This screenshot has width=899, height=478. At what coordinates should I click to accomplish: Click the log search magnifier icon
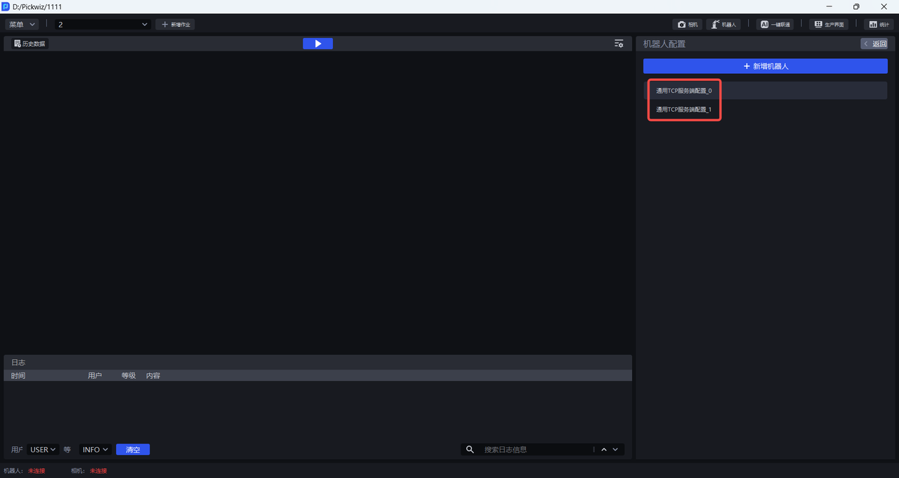pos(470,450)
